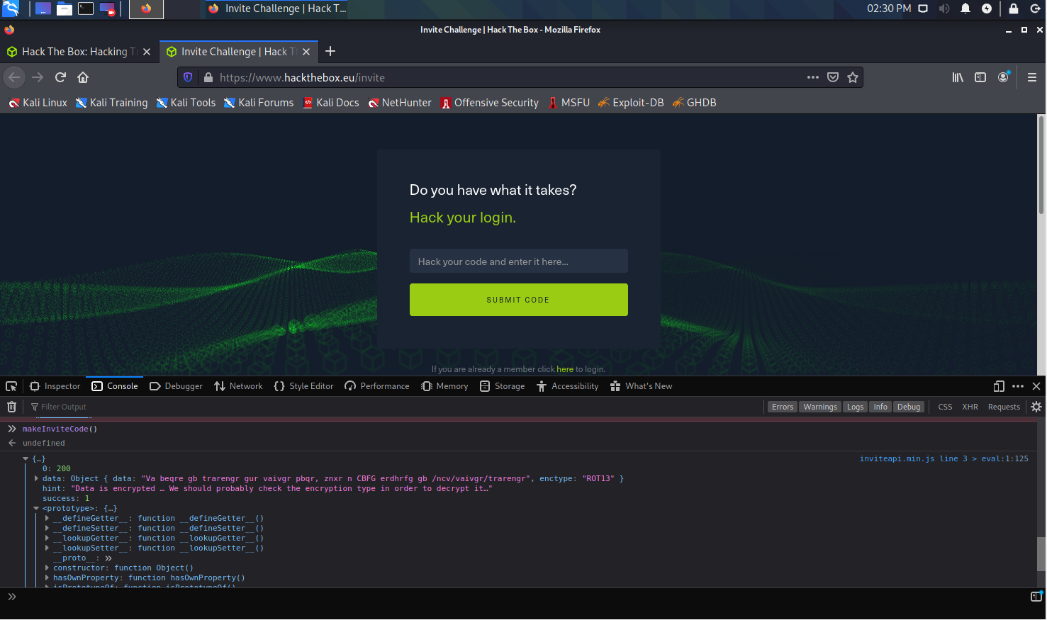
Task: Open inviteapi.min.js source location link
Action: (x=944, y=458)
